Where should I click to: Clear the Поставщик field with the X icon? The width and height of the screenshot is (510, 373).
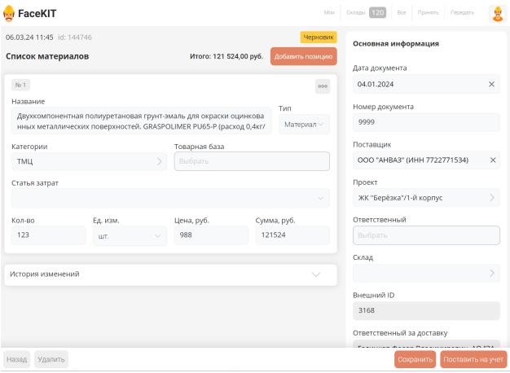(x=492, y=160)
